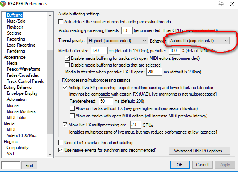Click the Cancel button
The width and height of the screenshot is (238, 172).
pos(202,165)
